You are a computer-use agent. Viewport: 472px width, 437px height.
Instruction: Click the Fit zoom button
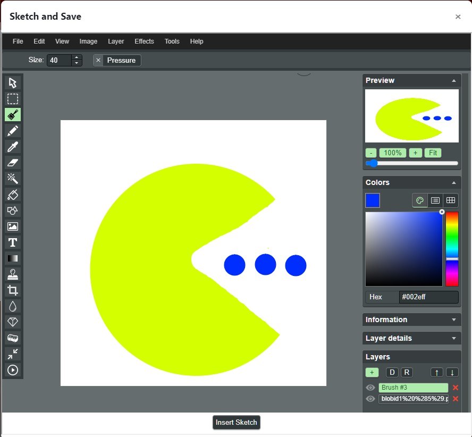[x=433, y=153]
